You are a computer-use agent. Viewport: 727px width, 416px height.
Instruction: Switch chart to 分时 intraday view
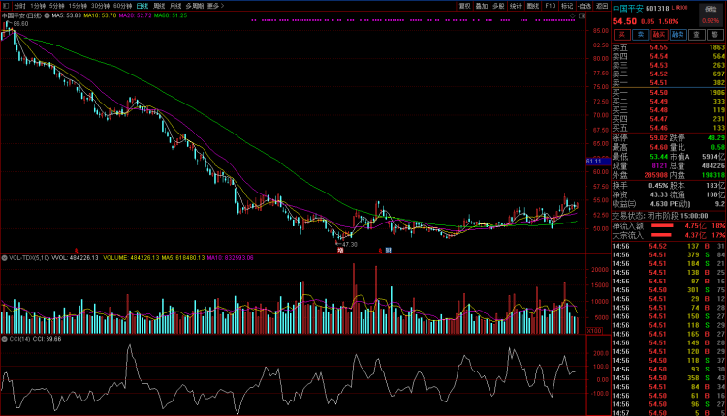tap(20, 5)
